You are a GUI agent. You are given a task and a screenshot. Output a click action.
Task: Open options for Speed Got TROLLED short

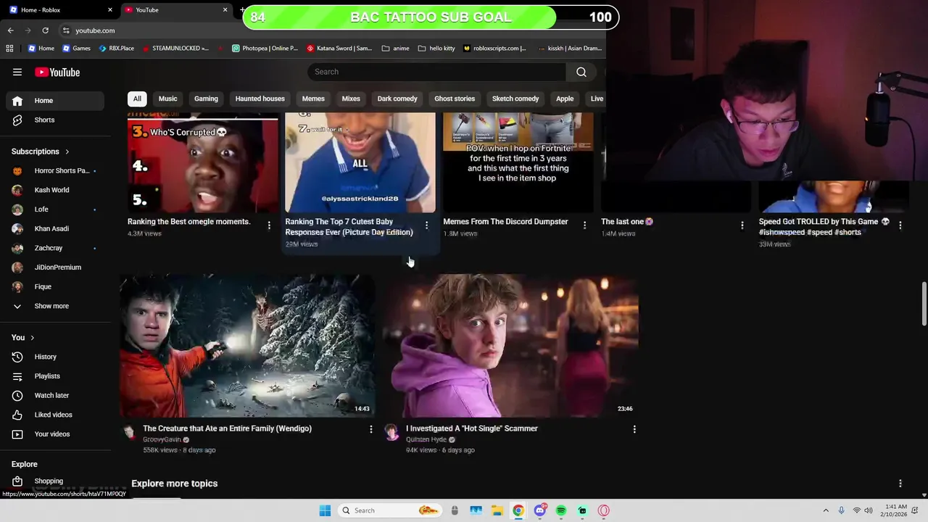[x=900, y=225]
